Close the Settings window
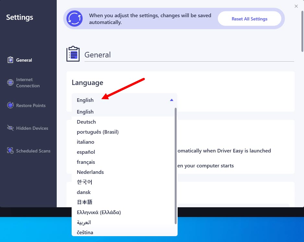The width and height of the screenshot is (304, 242). click(x=296, y=6)
